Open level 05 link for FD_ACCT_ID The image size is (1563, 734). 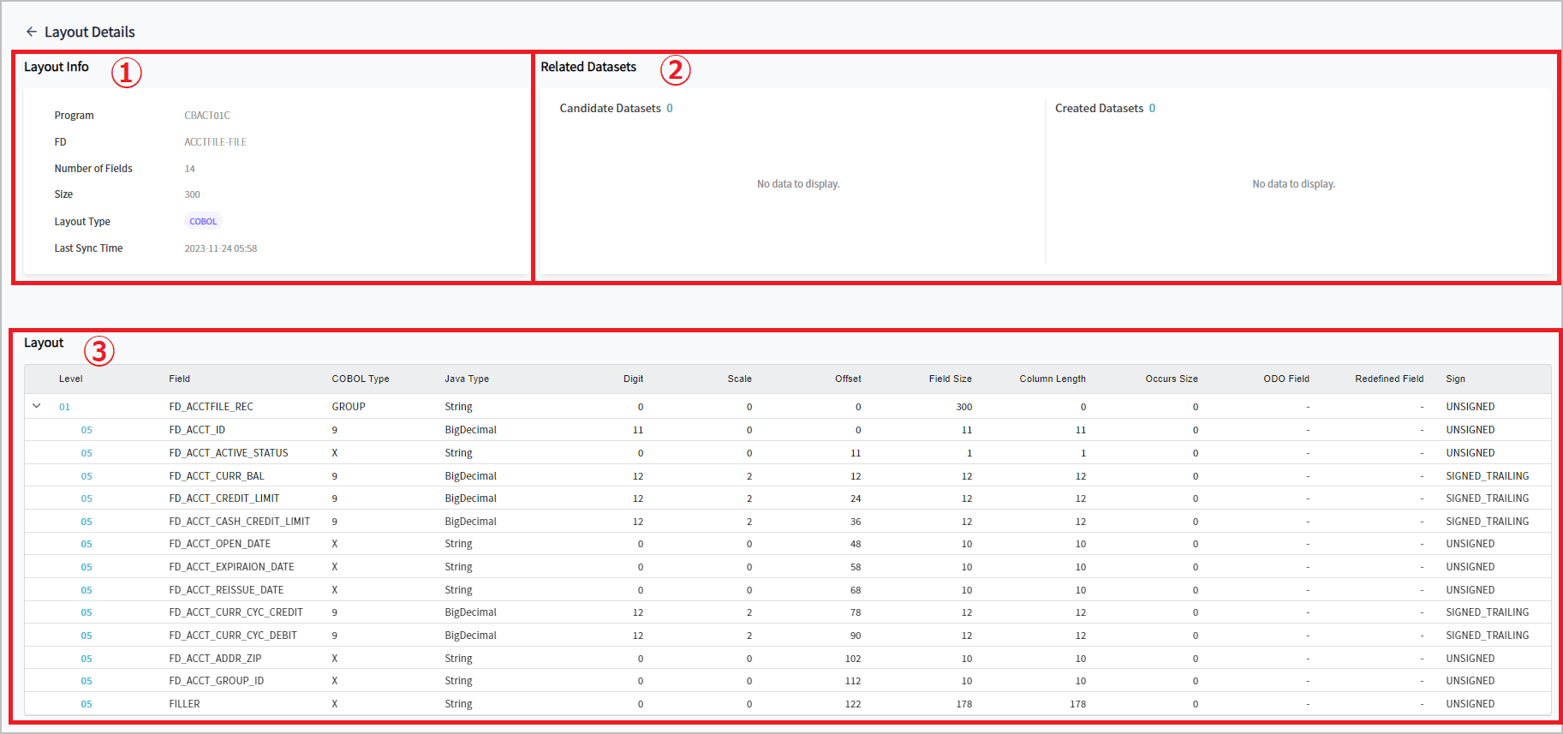point(87,430)
